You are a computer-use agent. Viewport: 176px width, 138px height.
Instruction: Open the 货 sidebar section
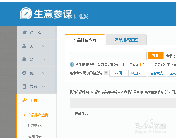click(x=37, y=59)
